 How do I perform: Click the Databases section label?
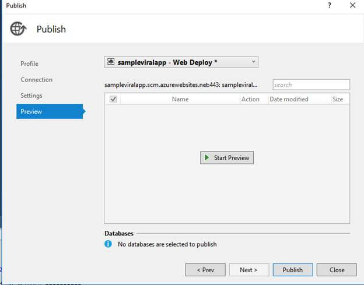click(x=119, y=233)
